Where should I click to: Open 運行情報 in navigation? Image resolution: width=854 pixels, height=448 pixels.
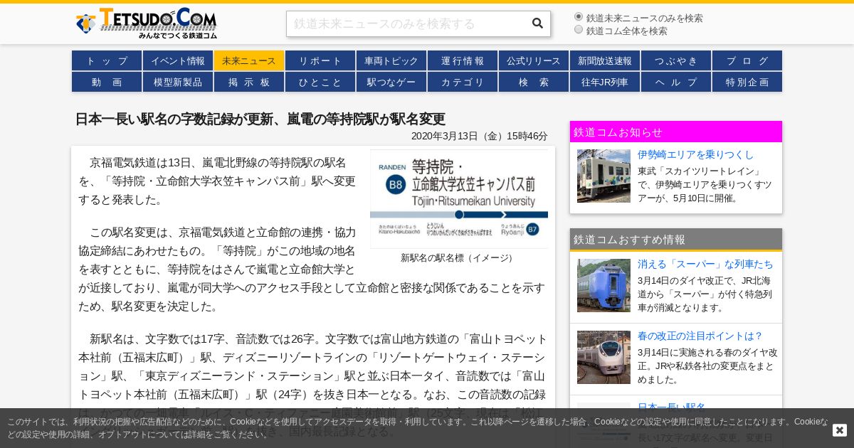pos(463,60)
